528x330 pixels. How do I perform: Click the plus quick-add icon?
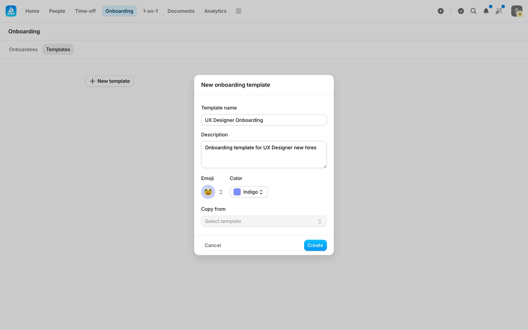pos(441,11)
